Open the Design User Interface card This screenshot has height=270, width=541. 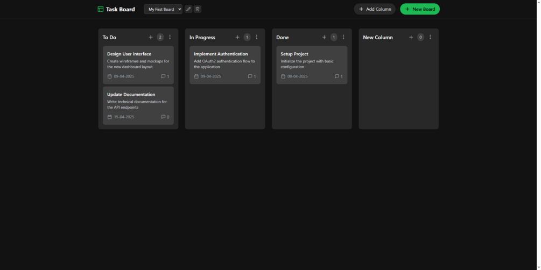[138, 65]
